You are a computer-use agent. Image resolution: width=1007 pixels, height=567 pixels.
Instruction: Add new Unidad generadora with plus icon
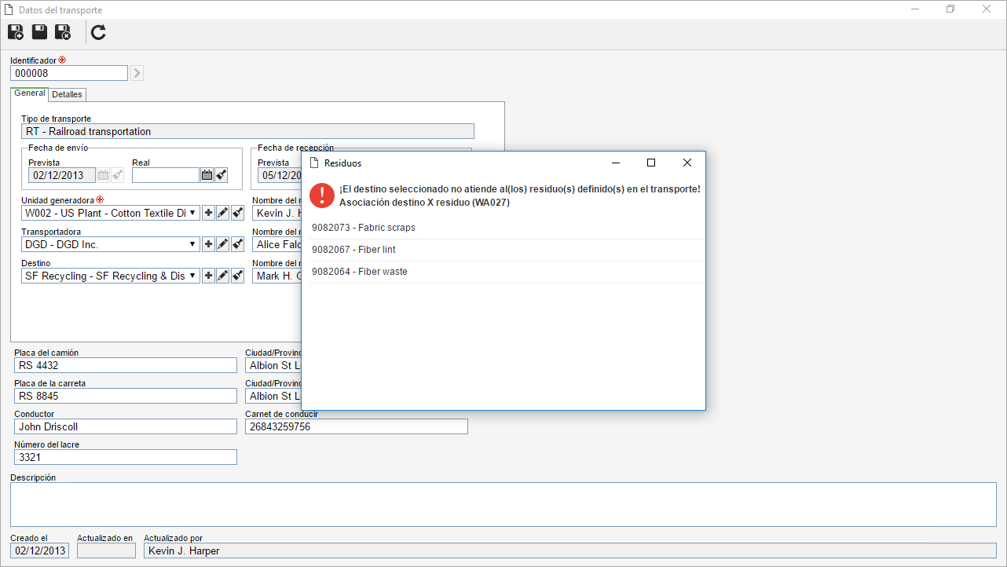tap(208, 213)
